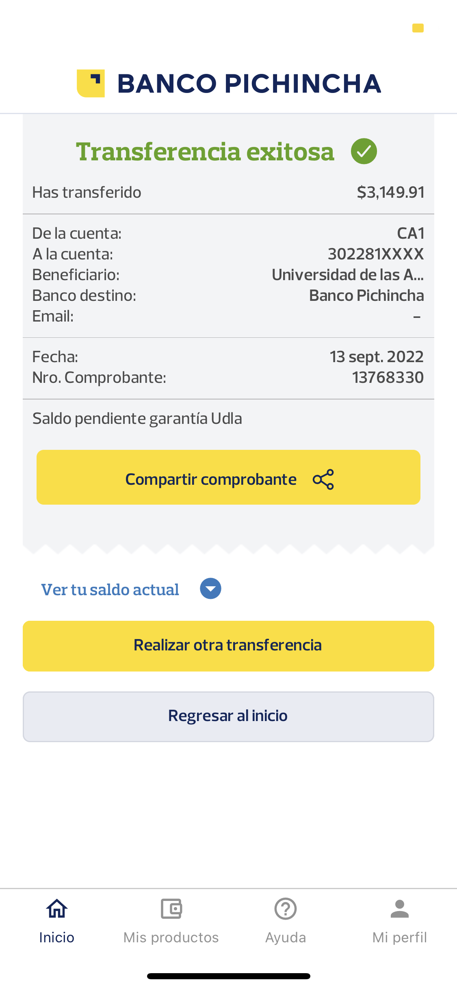457x989 pixels.
Task: Open the Mi perfil person icon
Action: point(400,909)
